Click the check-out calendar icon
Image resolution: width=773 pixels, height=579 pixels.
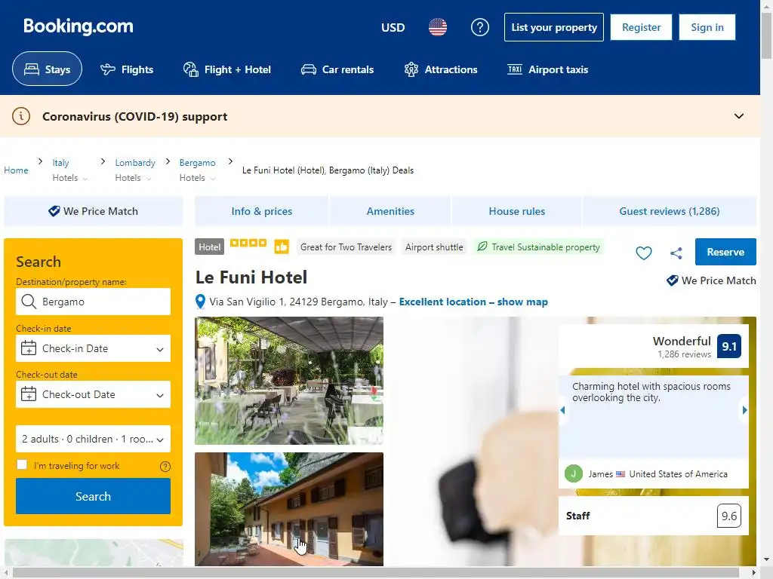(29, 394)
